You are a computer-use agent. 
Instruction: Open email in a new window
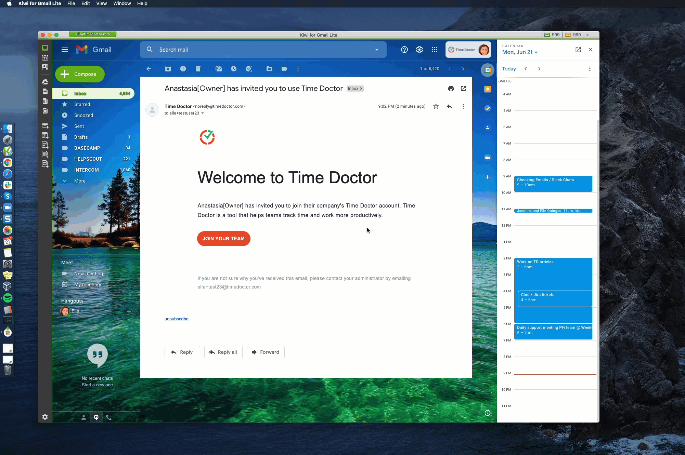pos(463,89)
